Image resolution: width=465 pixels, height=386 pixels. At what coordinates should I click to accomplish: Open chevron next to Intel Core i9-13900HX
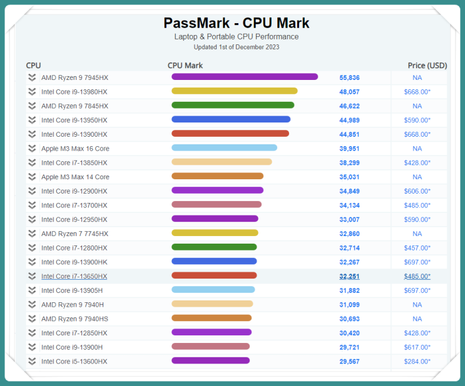[x=32, y=134]
